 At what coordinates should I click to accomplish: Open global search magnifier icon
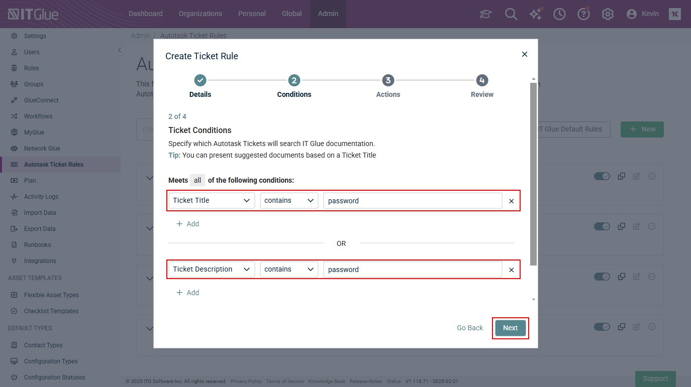click(511, 14)
